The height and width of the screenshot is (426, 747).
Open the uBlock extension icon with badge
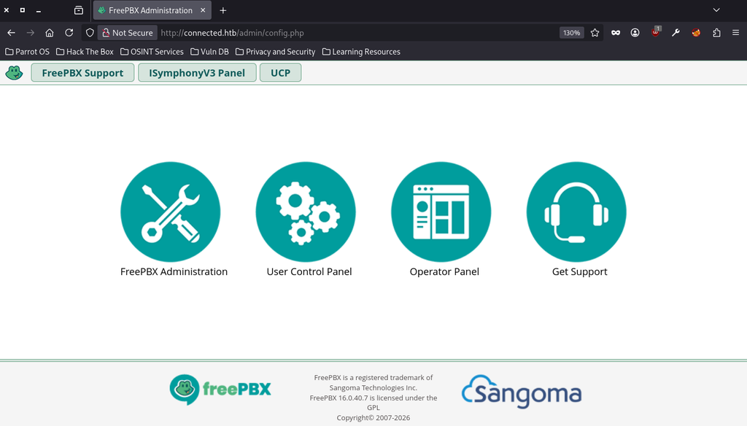656,32
